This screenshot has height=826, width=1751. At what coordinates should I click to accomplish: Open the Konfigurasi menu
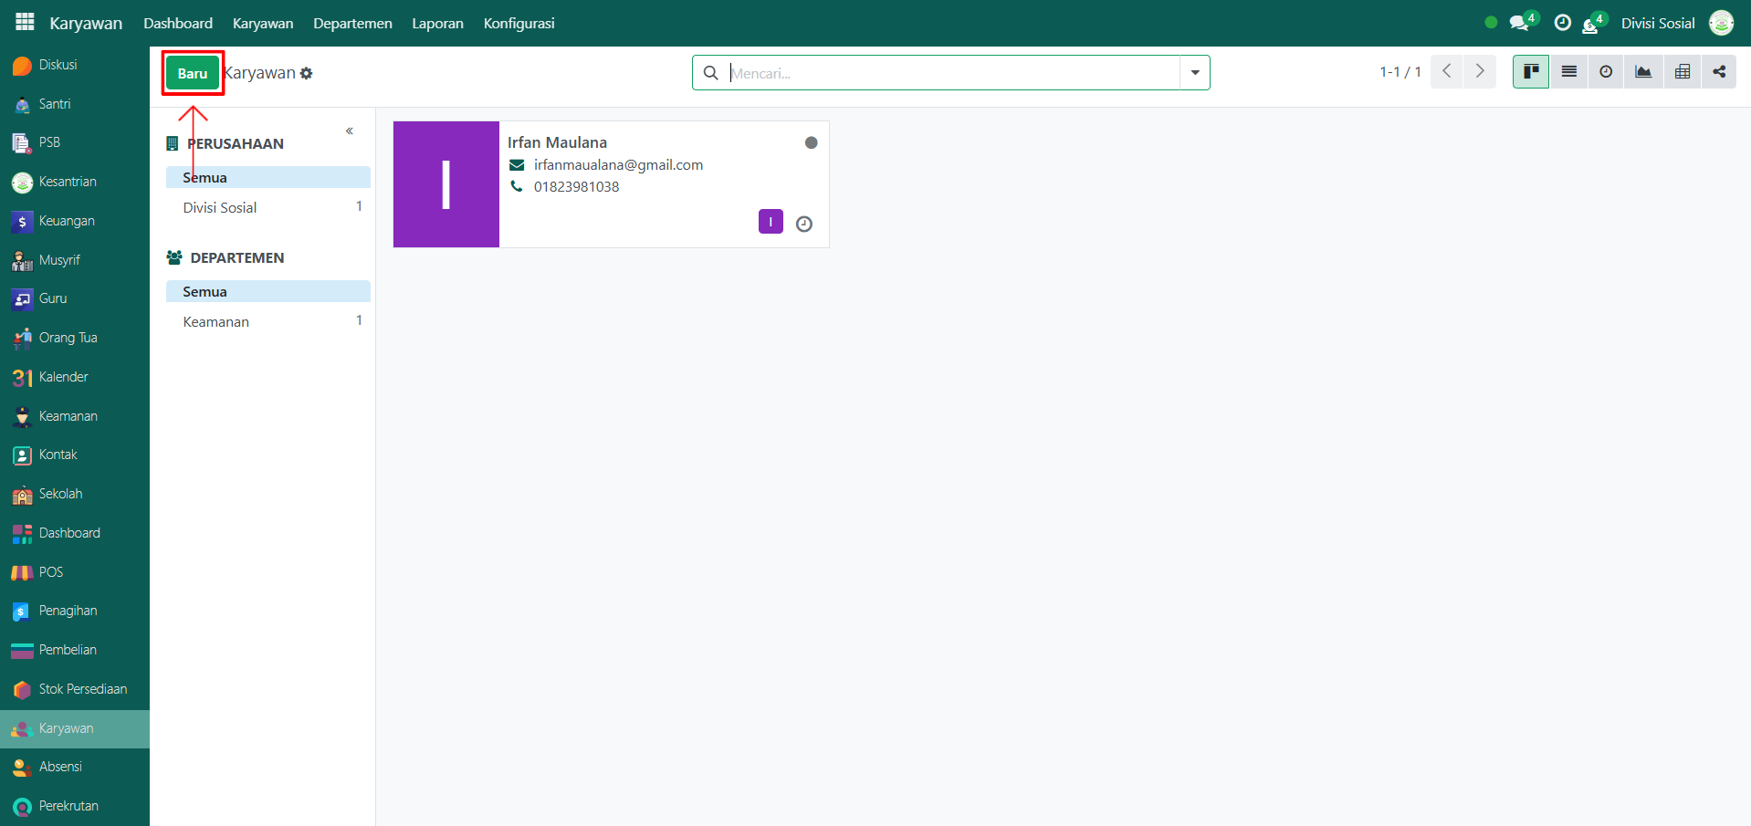[519, 24]
